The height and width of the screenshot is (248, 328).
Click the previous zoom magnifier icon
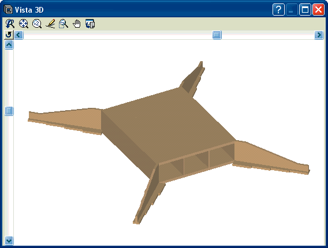(10, 24)
